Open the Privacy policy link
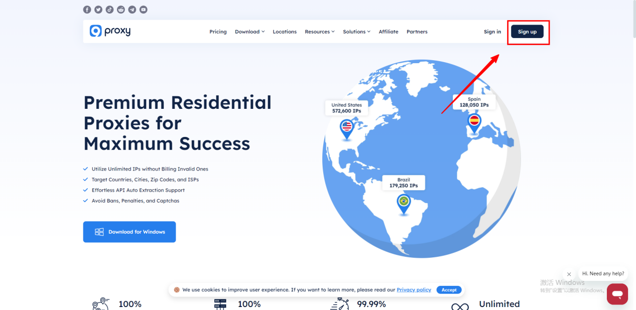 coord(414,290)
